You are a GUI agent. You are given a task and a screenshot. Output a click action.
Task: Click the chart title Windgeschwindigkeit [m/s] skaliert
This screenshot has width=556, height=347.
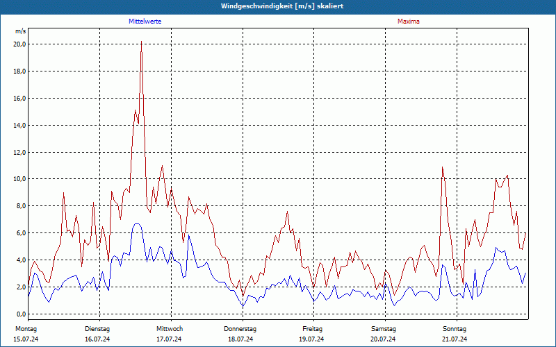(282, 6)
